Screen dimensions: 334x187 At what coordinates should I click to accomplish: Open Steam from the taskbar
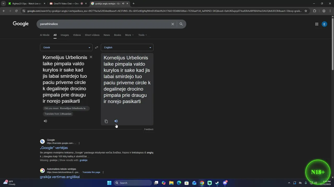pos(217,183)
